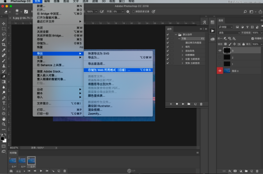Play the timeline frame animation
263x174 pixels.
click(x=42, y=171)
